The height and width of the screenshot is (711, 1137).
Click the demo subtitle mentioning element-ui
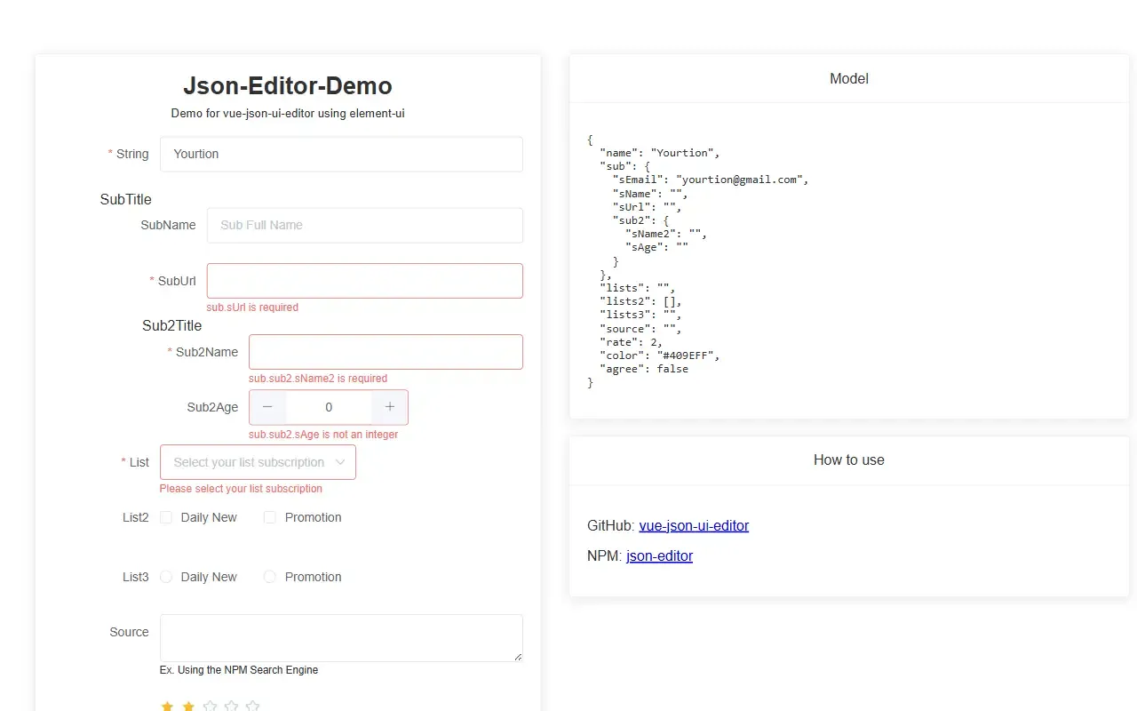288,114
